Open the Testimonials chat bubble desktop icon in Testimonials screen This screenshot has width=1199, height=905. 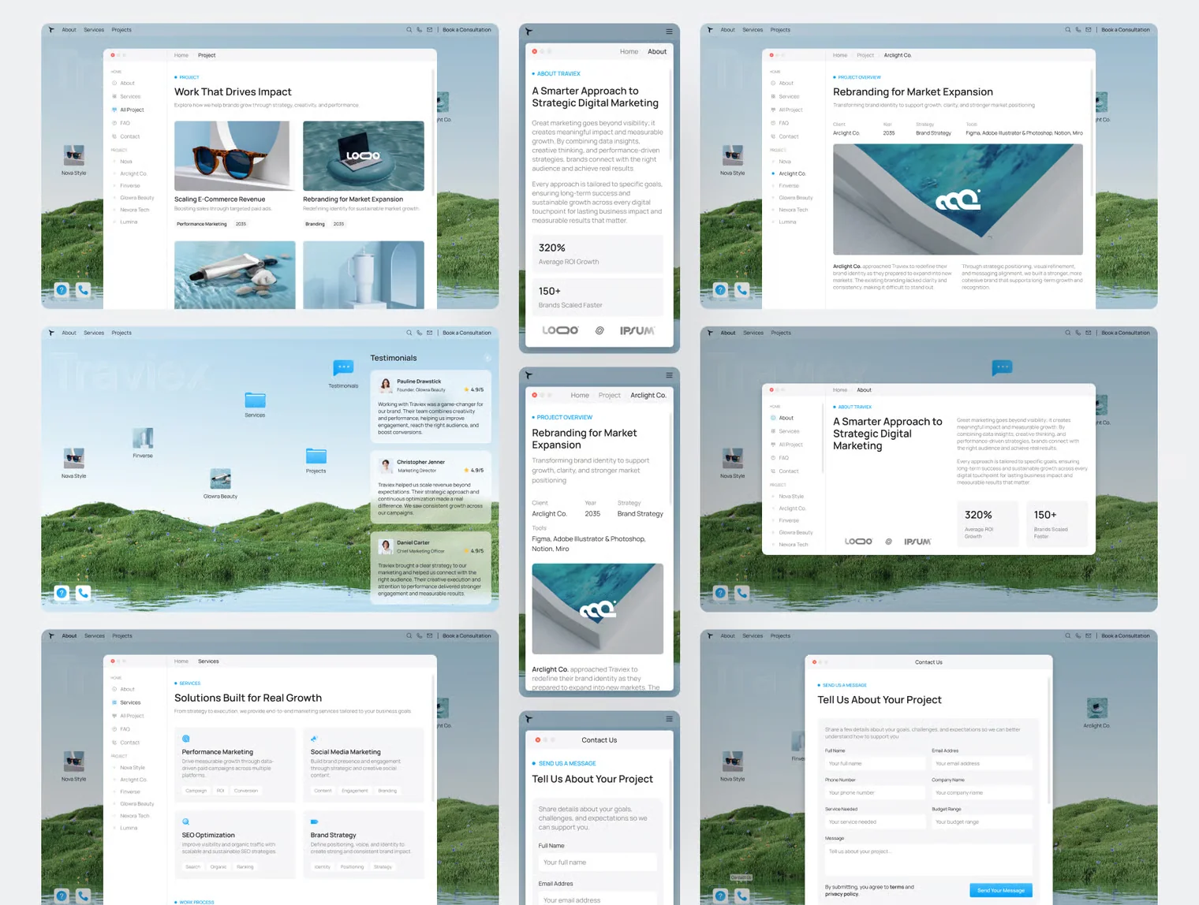coord(343,368)
